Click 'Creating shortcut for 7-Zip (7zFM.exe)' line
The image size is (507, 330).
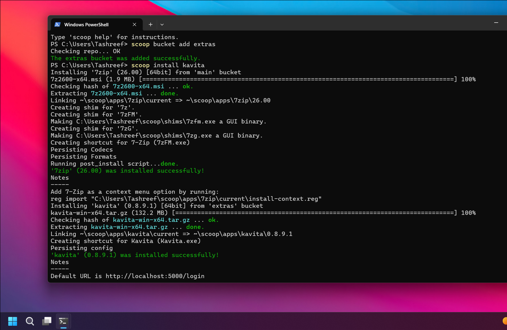click(120, 143)
